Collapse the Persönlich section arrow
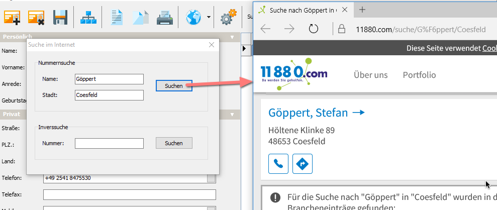This screenshot has height=210, width=497. pos(232,37)
